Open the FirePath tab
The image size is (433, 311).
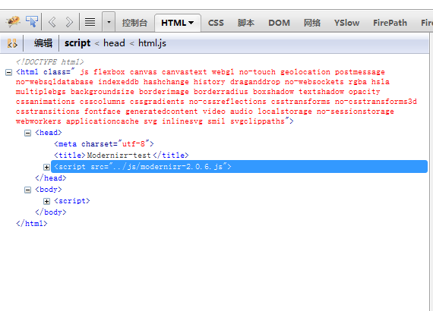point(390,23)
